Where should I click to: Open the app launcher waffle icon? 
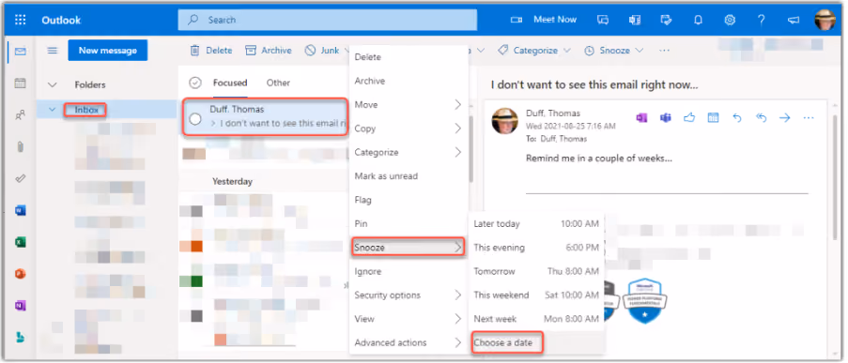click(21, 20)
